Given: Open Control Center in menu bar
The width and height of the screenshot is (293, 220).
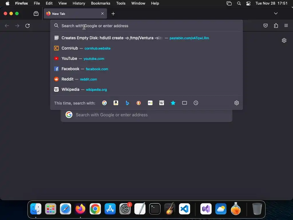Looking at the screenshot, I should click(x=248, y=3).
